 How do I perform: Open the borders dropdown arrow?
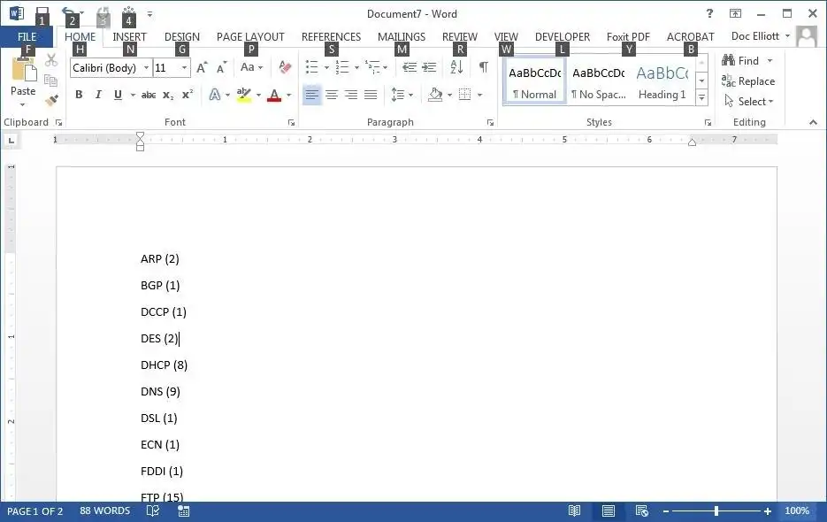pyautogui.click(x=479, y=95)
